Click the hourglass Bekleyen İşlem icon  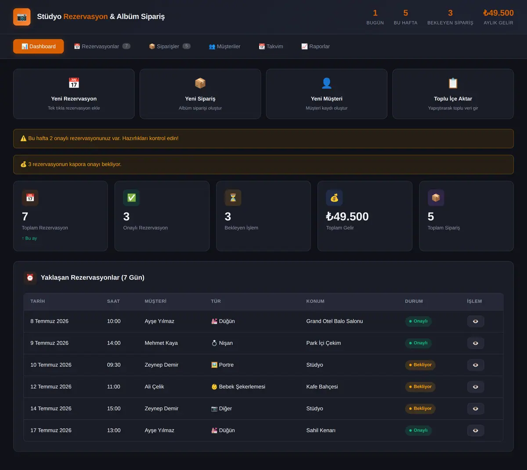pyautogui.click(x=233, y=198)
